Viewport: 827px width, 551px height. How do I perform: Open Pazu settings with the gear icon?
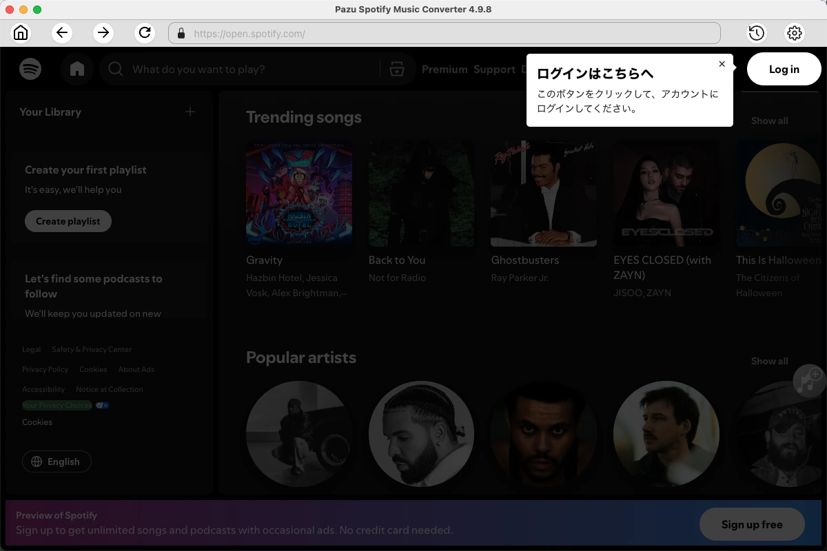794,32
